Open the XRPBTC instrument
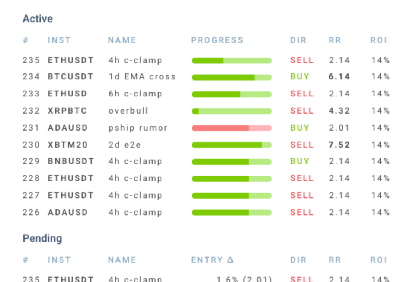 [x=67, y=111]
